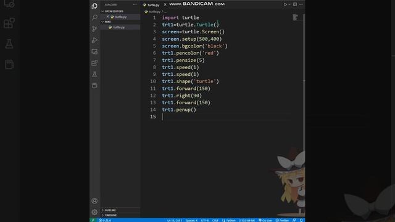The width and height of the screenshot is (395, 222).
Task: Close turtle.py in Open Editors list
Action: tap(107, 17)
